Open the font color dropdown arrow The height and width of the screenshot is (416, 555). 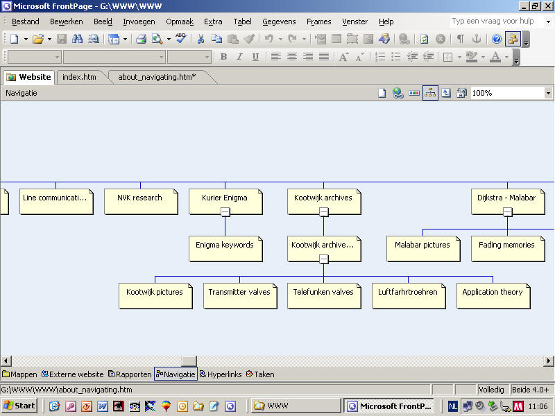[507, 57]
